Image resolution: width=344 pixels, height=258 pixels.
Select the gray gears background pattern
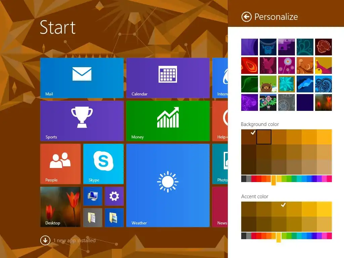[286, 102]
